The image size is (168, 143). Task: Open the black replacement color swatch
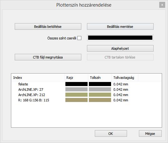(120, 38)
